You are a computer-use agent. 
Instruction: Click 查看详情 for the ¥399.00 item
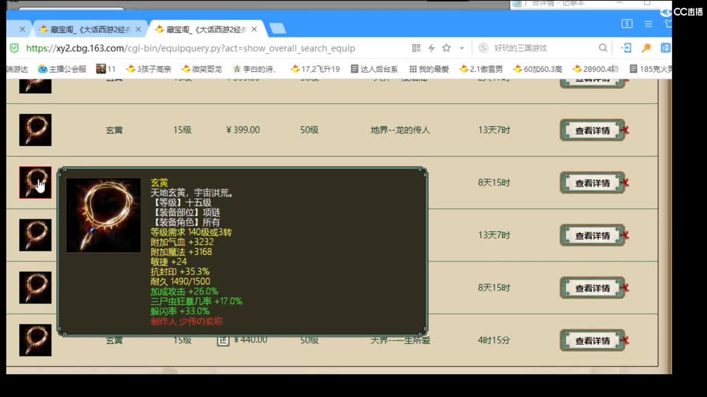click(x=593, y=131)
